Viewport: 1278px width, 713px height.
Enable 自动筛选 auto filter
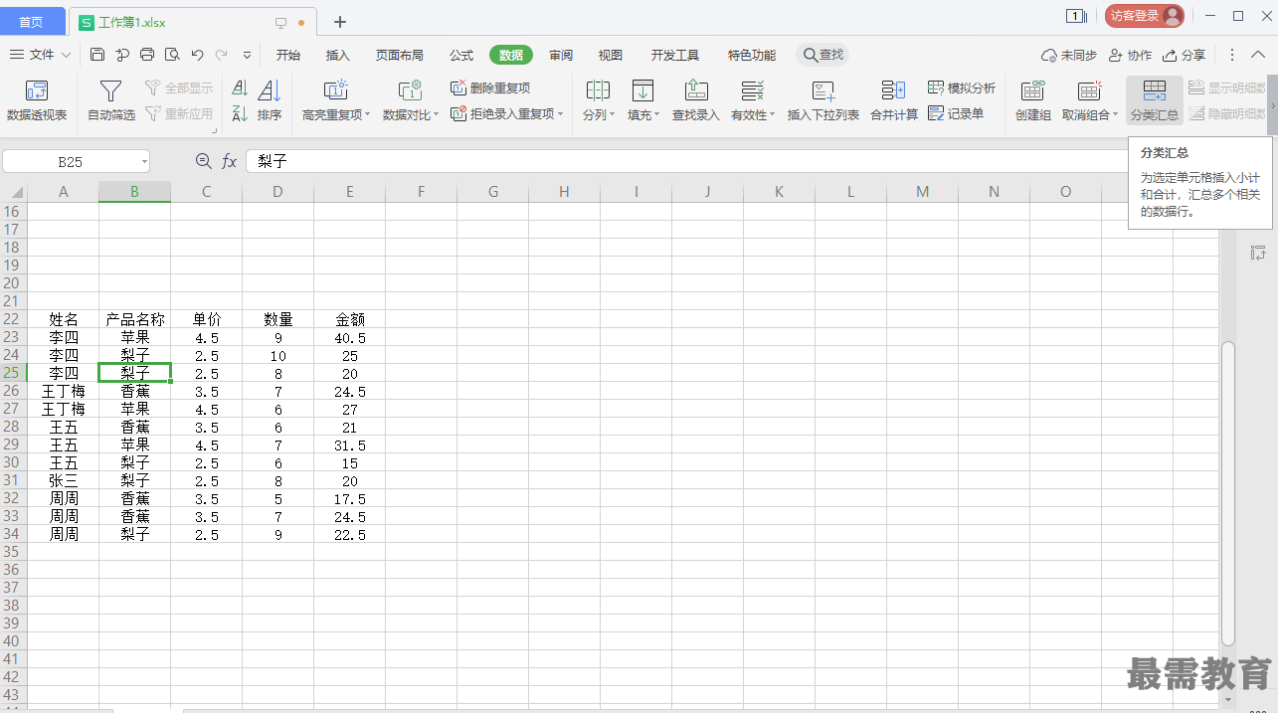(111, 101)
